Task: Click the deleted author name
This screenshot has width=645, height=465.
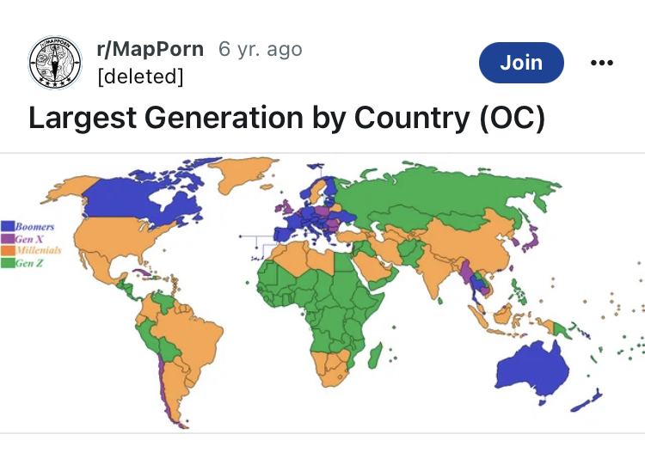Action: (141, 76)
